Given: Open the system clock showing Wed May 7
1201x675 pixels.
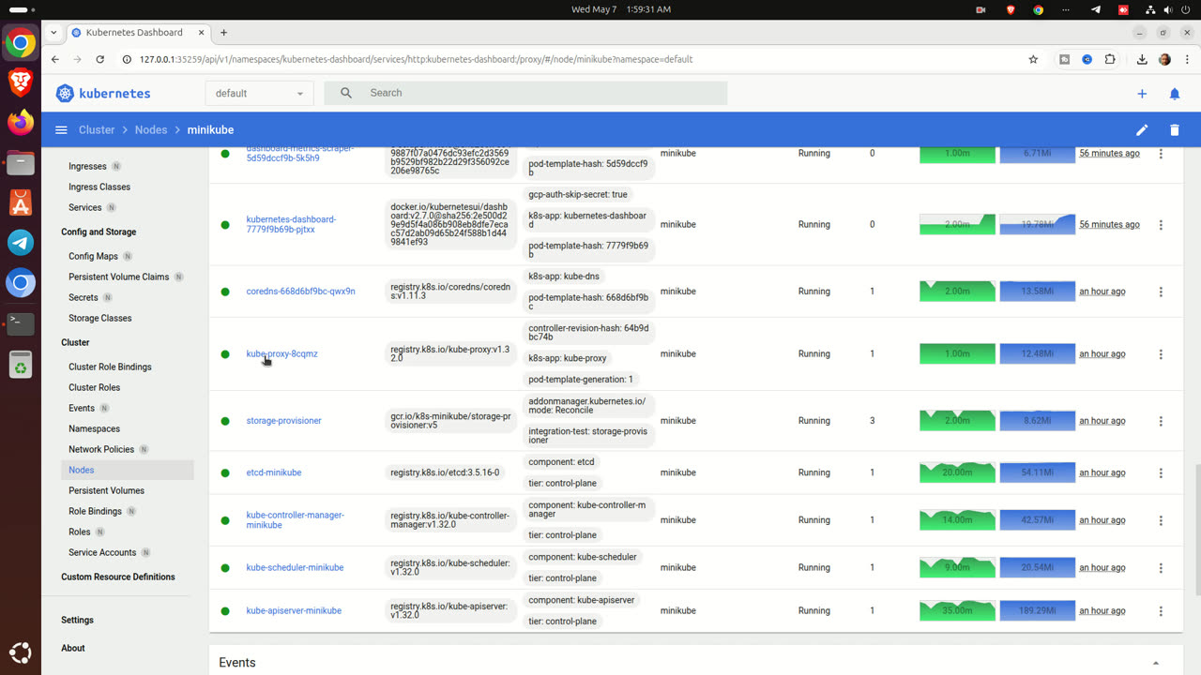Looking at the screenshot, I should (x=621, y=9).
